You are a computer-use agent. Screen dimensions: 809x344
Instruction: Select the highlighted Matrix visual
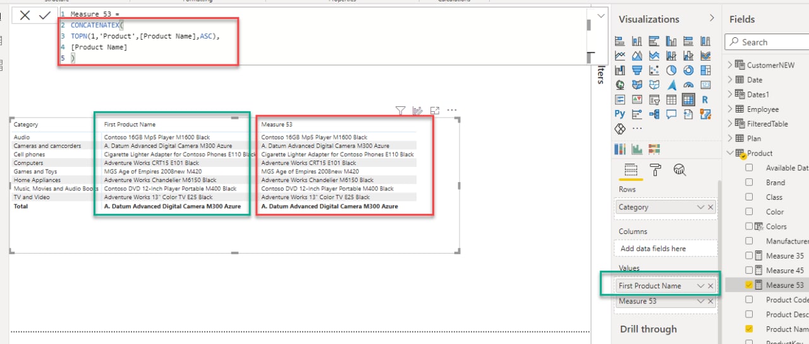pyautogui.click(x=688, y=99)
